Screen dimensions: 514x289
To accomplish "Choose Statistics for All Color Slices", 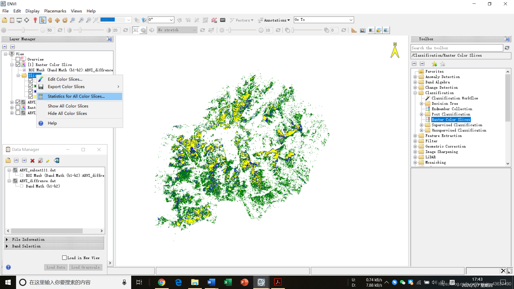I will click(76, 96).
